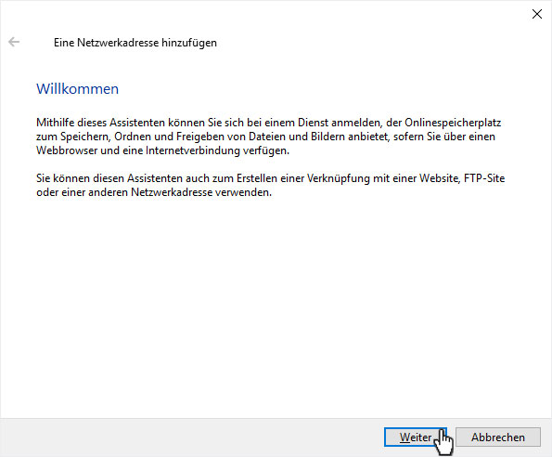Click the title 'Eine Netzwerkadresse hinzufügen'
Screen dimensions: 552x457
(135, 43)
